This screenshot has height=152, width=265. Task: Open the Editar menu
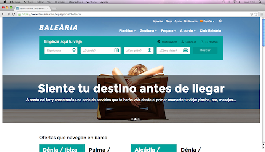click(x=40, y=2)
